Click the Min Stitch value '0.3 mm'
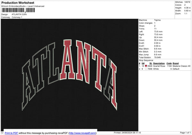 158,52
